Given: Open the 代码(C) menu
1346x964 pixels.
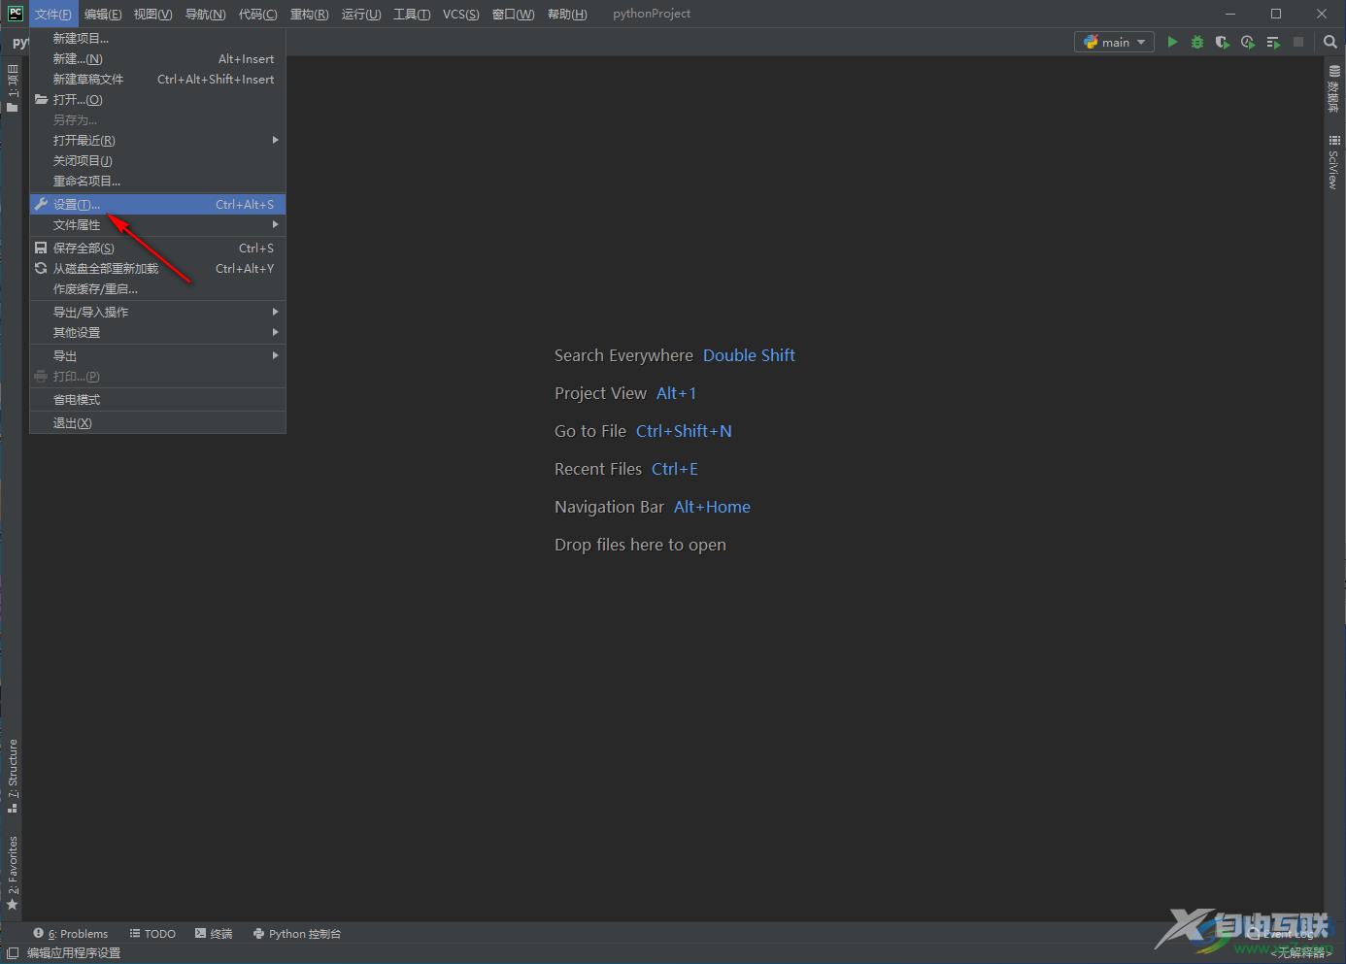Looking at the screenshot, I should coord(257,14).
